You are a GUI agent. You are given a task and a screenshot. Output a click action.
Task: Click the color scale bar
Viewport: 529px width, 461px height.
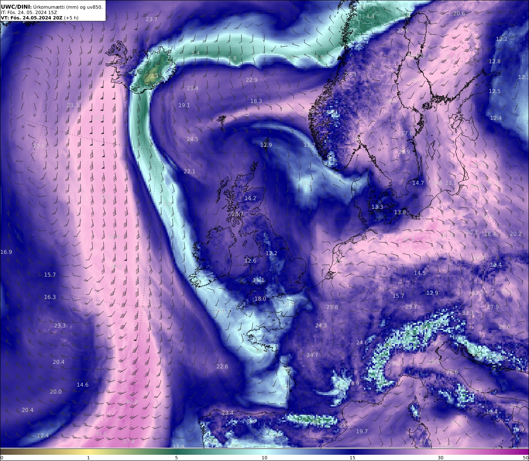pos(264,451)
